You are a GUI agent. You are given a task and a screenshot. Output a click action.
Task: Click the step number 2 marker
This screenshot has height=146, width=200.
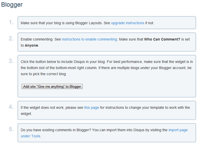tap(11, 39)
